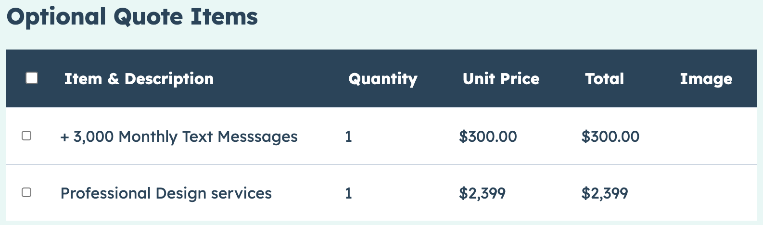763x225 pixels.
Task: Click the Optional Quote Items heading
Action: pyautogui.click(x=132, y=17)
